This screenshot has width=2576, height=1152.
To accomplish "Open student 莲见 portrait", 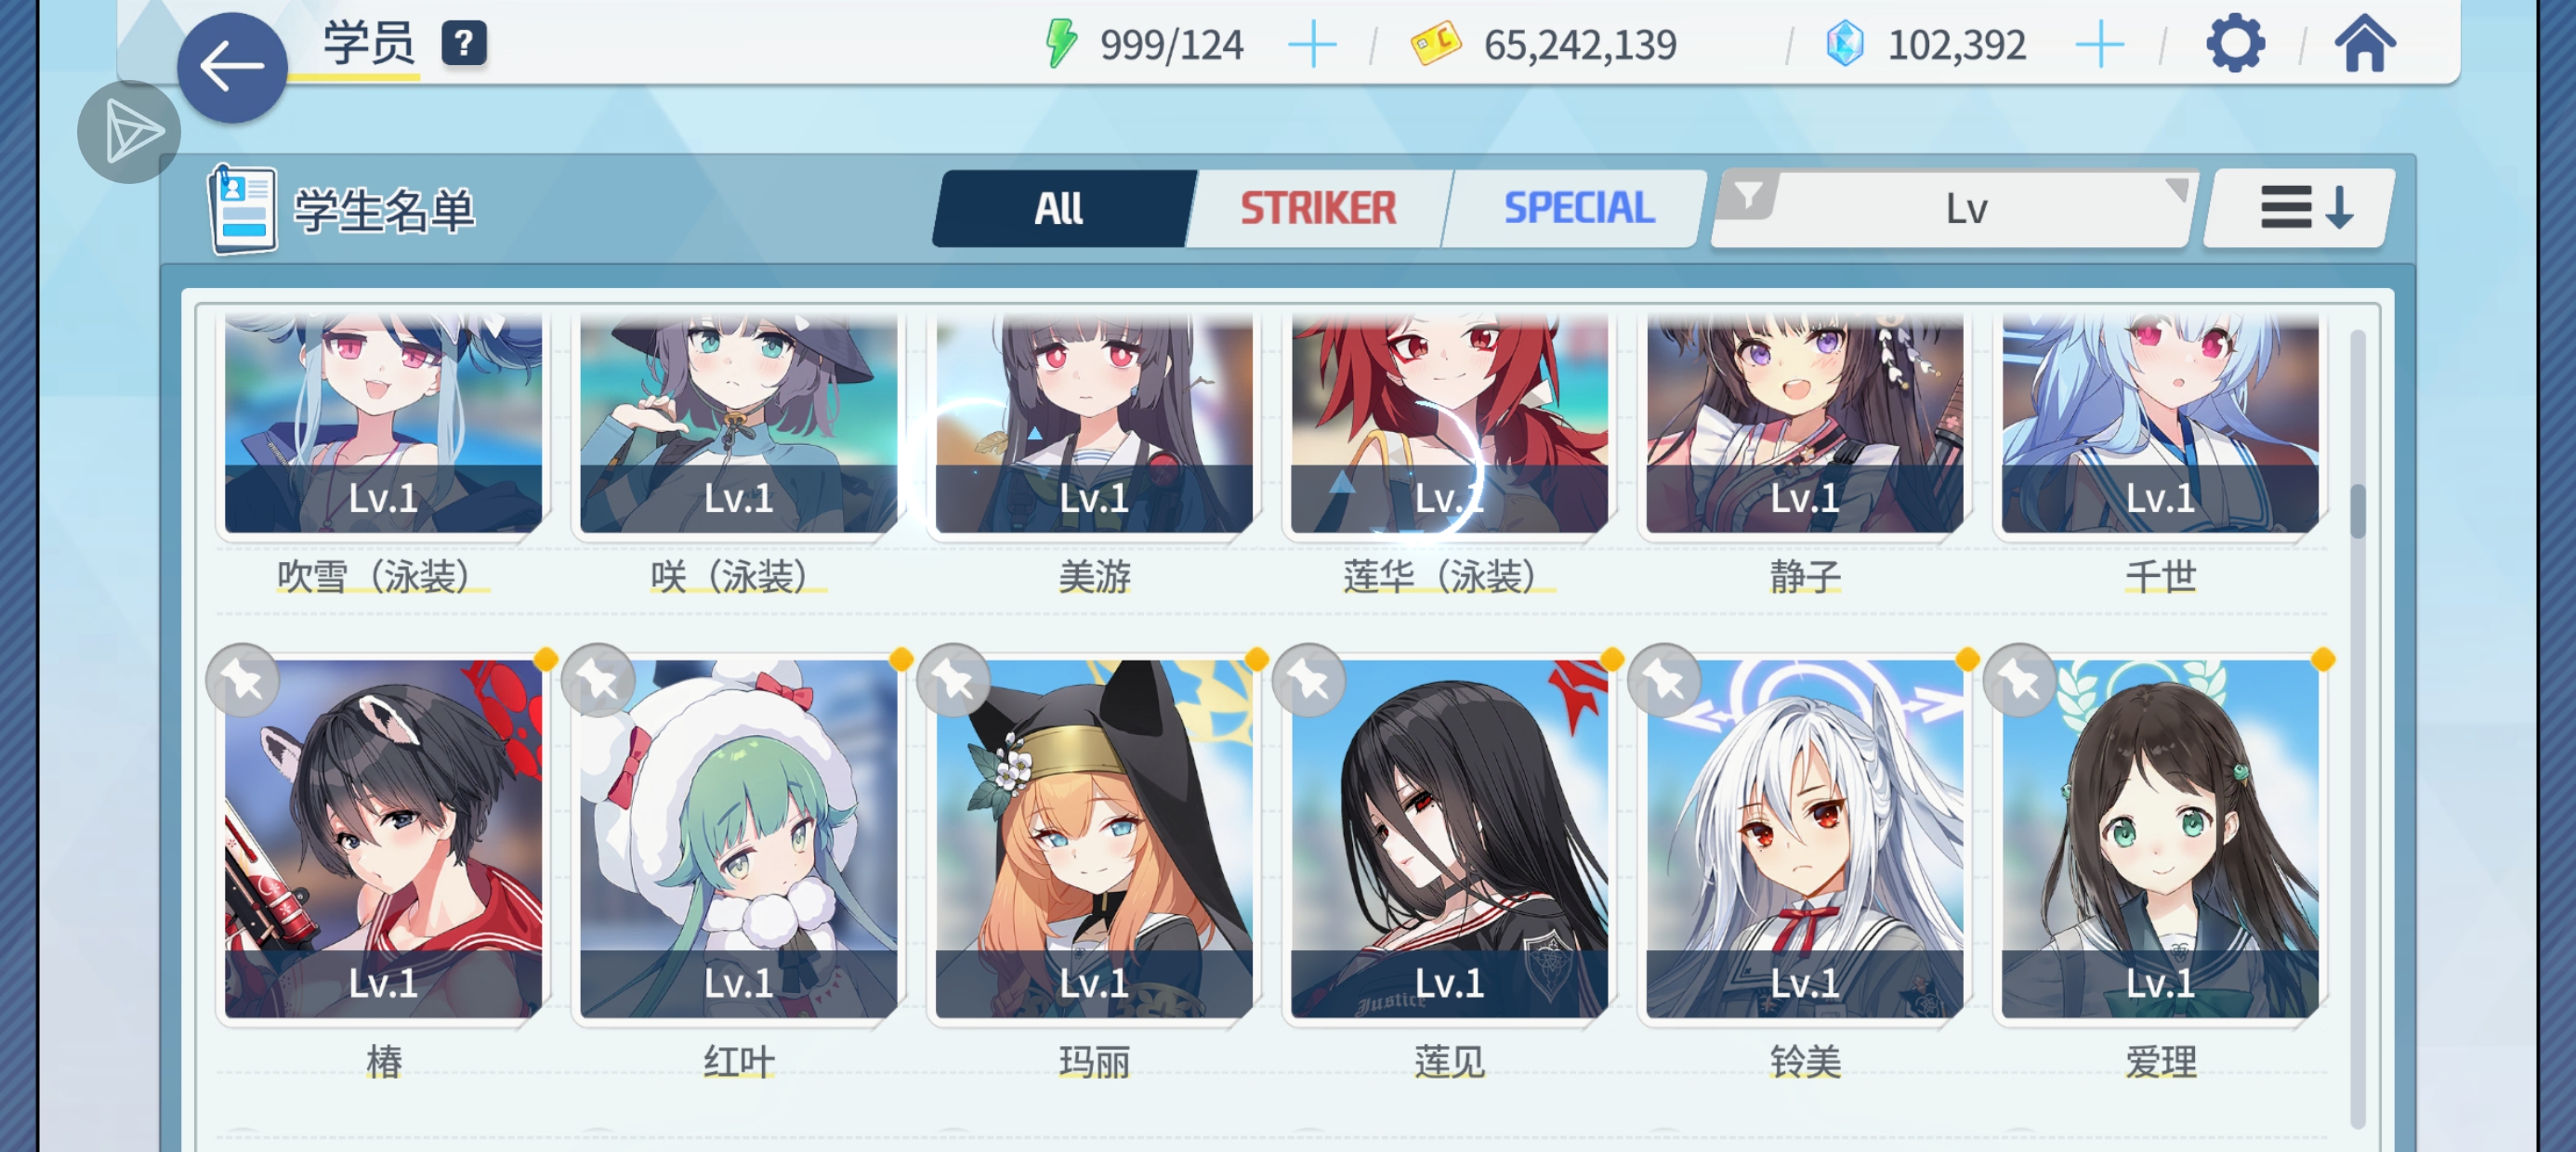I will [1449, 838].
